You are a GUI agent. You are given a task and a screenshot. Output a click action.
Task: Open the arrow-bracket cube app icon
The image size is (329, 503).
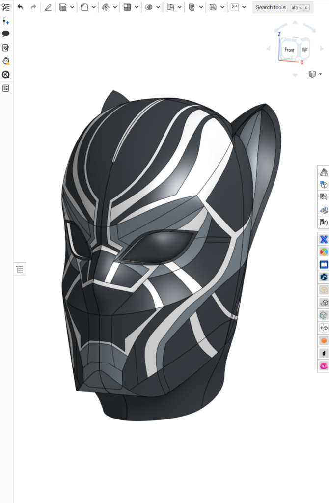tap(324, 328)
